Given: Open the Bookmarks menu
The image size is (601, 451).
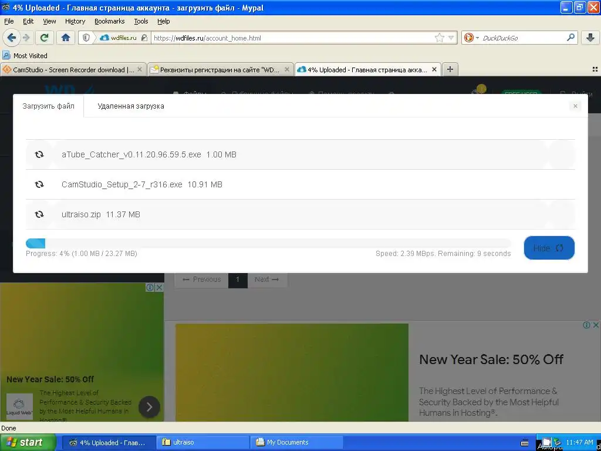Looking at the screenshot, I should pyautogui.click(x=109, y=21).
